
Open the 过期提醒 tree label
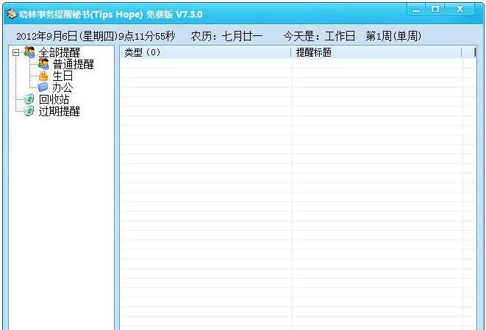click(x=60, y=111)
